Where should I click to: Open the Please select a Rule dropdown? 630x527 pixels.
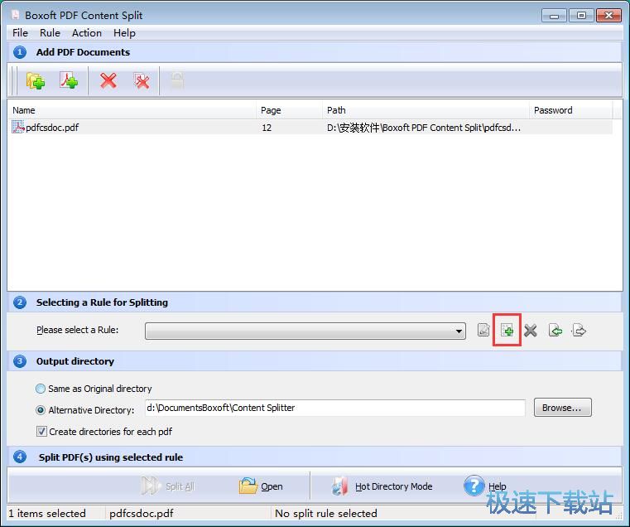pos(305,331)
